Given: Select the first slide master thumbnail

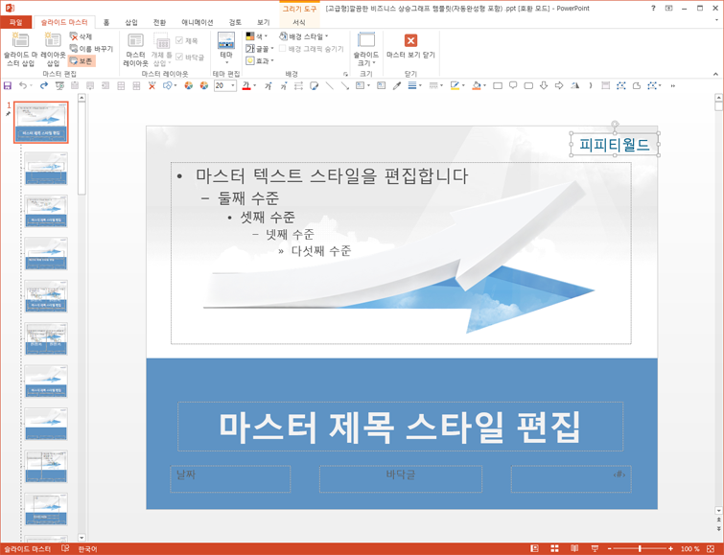Looking at the screenshot, I should (41, 123).
